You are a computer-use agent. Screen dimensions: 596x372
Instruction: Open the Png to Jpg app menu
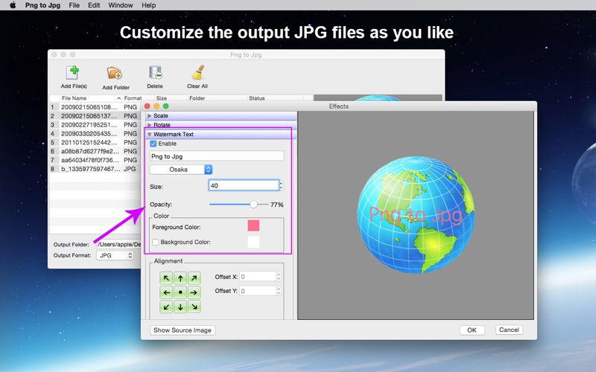tap(42, 5)
